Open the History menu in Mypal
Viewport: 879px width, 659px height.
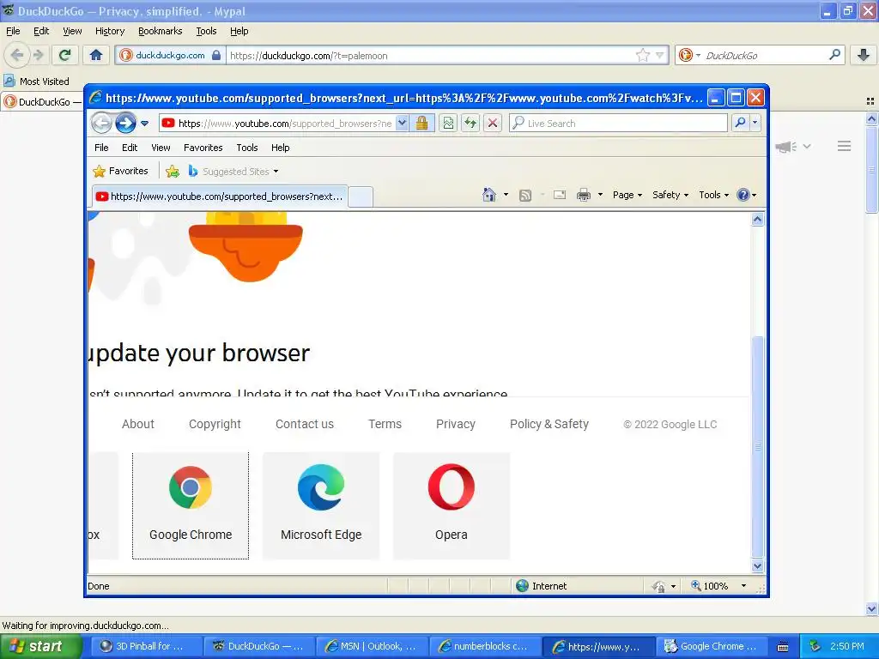(110, 32)
